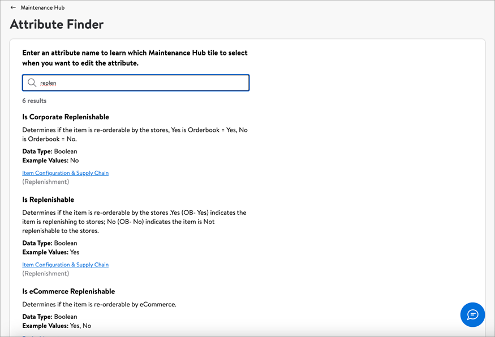Click the (Replenishment) label under Is Replenishable
495x337 pixels.
point(45,274)
